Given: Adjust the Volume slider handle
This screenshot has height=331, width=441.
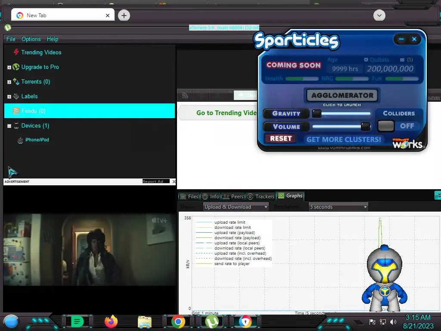Looking at the screenshot, I should (x=365, y=126).
